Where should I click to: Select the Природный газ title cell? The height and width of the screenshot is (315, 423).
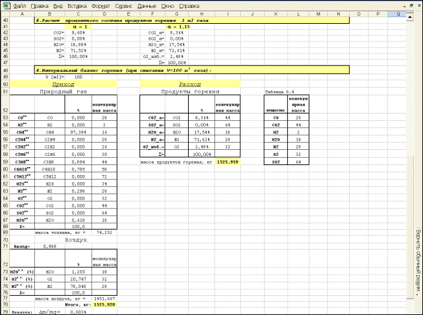[x=63, y=92]
